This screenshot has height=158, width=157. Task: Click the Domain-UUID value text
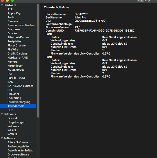104,31
